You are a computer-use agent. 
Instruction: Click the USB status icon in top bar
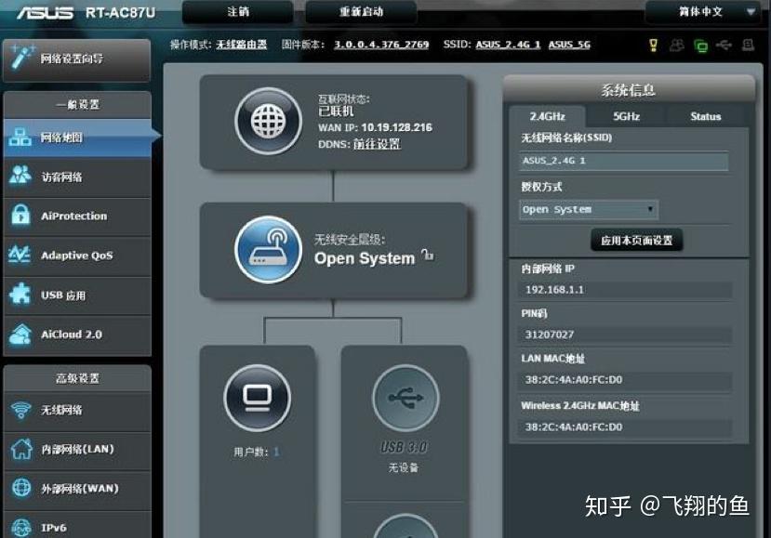[724, 45]
